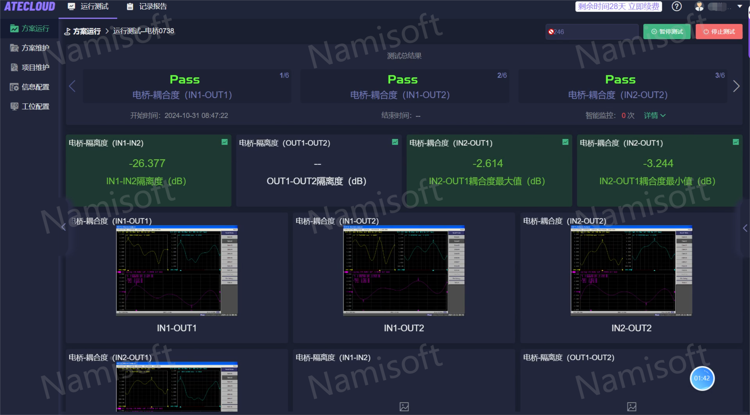
Task: Open the IN1-OUT2 analyzer screenshot thumbnail
Action: pos(404,271)
